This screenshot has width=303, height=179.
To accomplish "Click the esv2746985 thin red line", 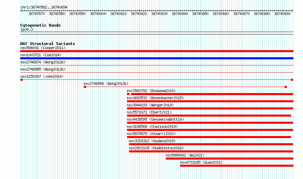I will [x=157, y=73].
